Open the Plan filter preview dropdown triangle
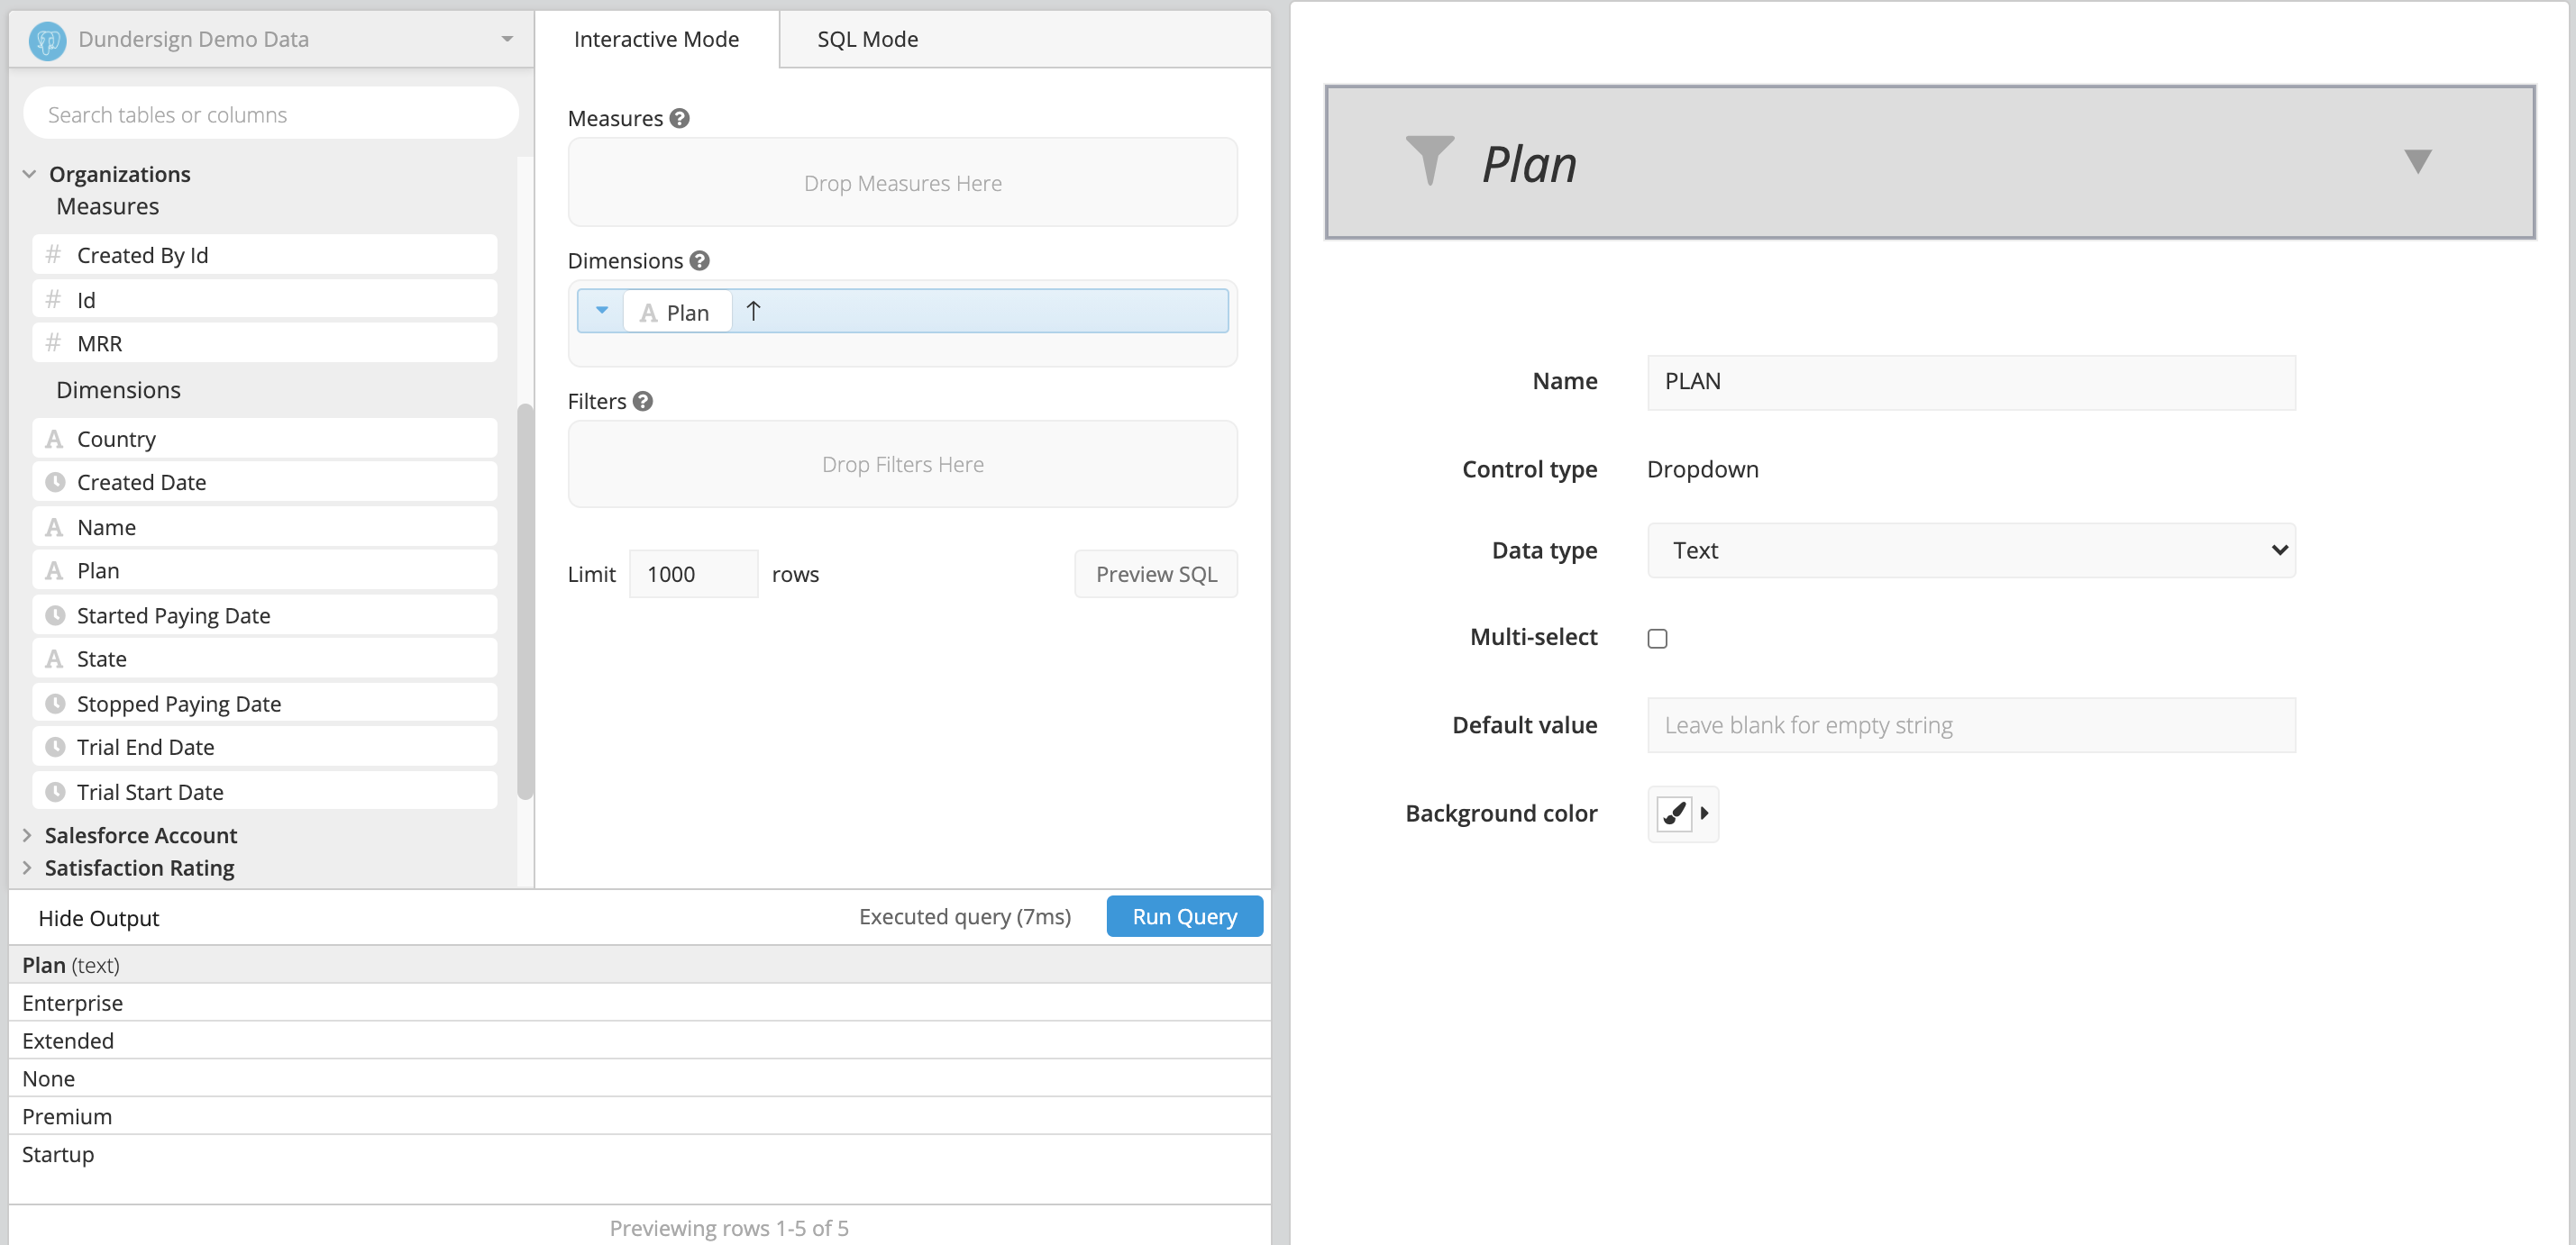 tap(2418, 161)
